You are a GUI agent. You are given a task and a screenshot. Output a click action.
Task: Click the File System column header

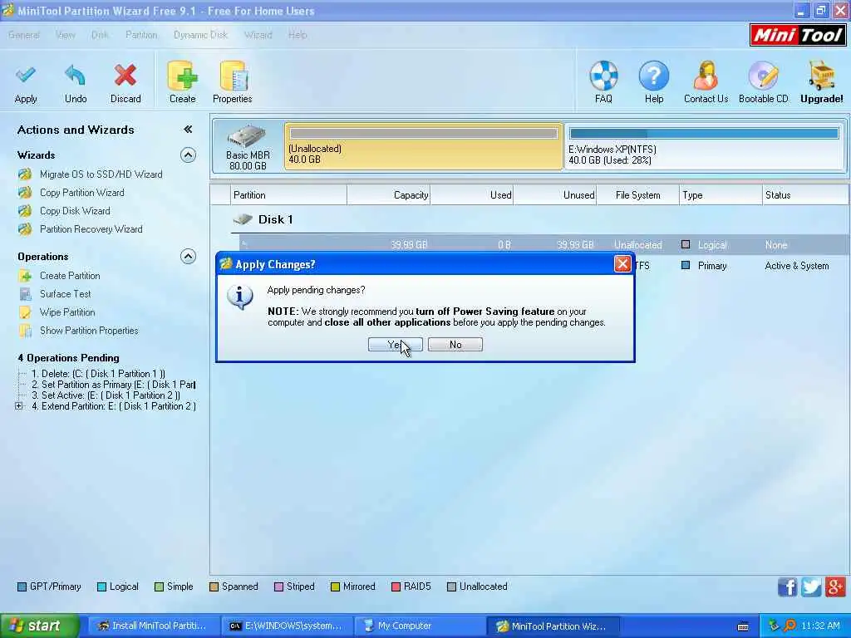click(637, 195)
